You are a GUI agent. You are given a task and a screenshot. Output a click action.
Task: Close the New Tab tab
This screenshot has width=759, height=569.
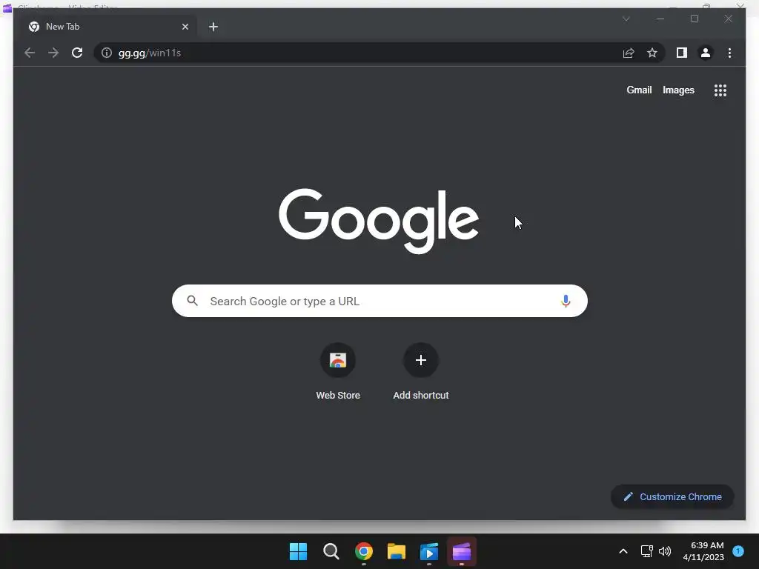point(185,27)
